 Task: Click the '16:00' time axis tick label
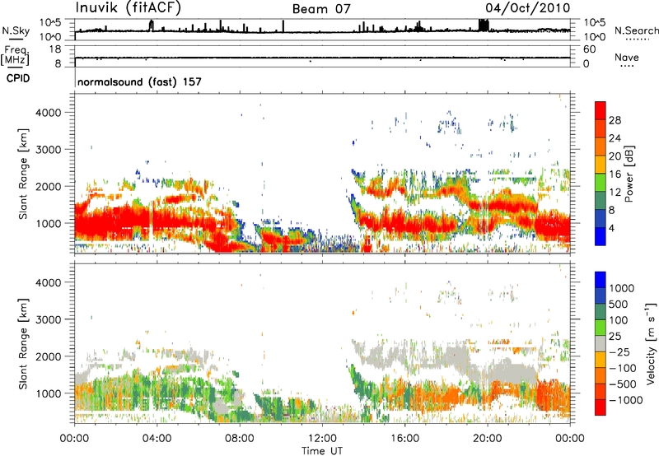click(x=404, y=439)
